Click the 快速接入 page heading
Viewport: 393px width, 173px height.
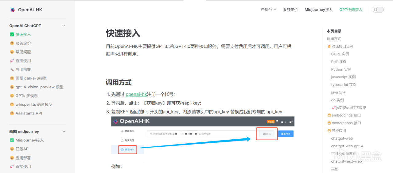pyautogui.click(x=123, y=33)
